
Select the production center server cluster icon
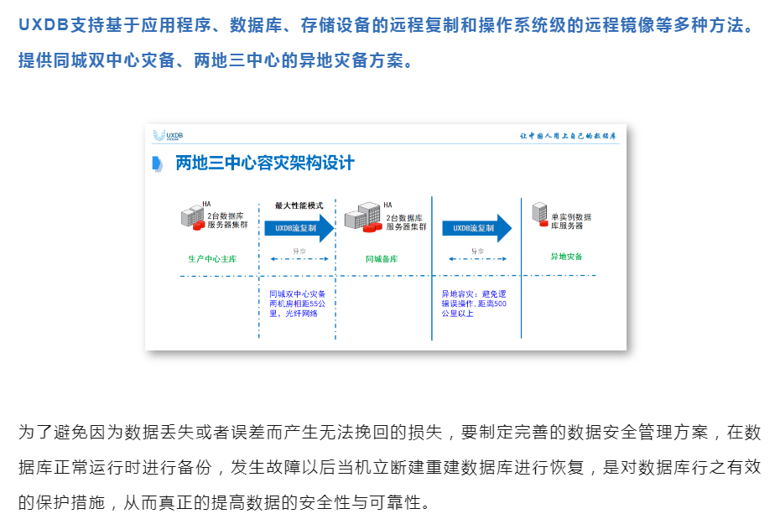click(x=193, y=218)
